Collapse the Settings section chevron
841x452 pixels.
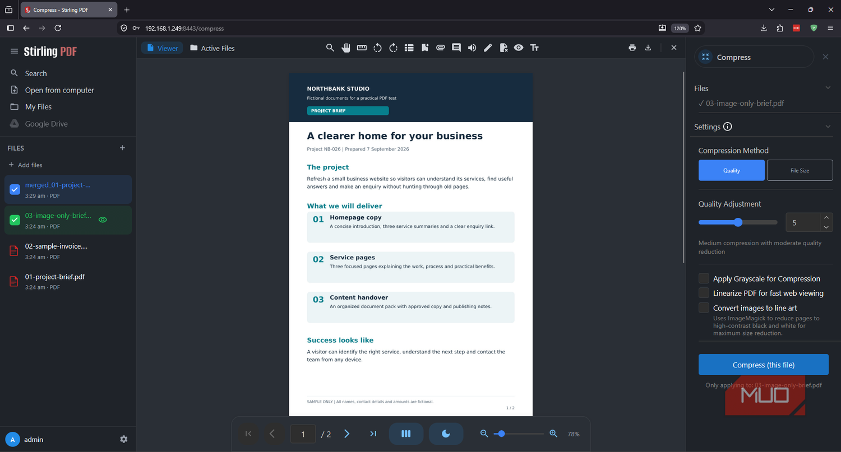tap(828, 127)
